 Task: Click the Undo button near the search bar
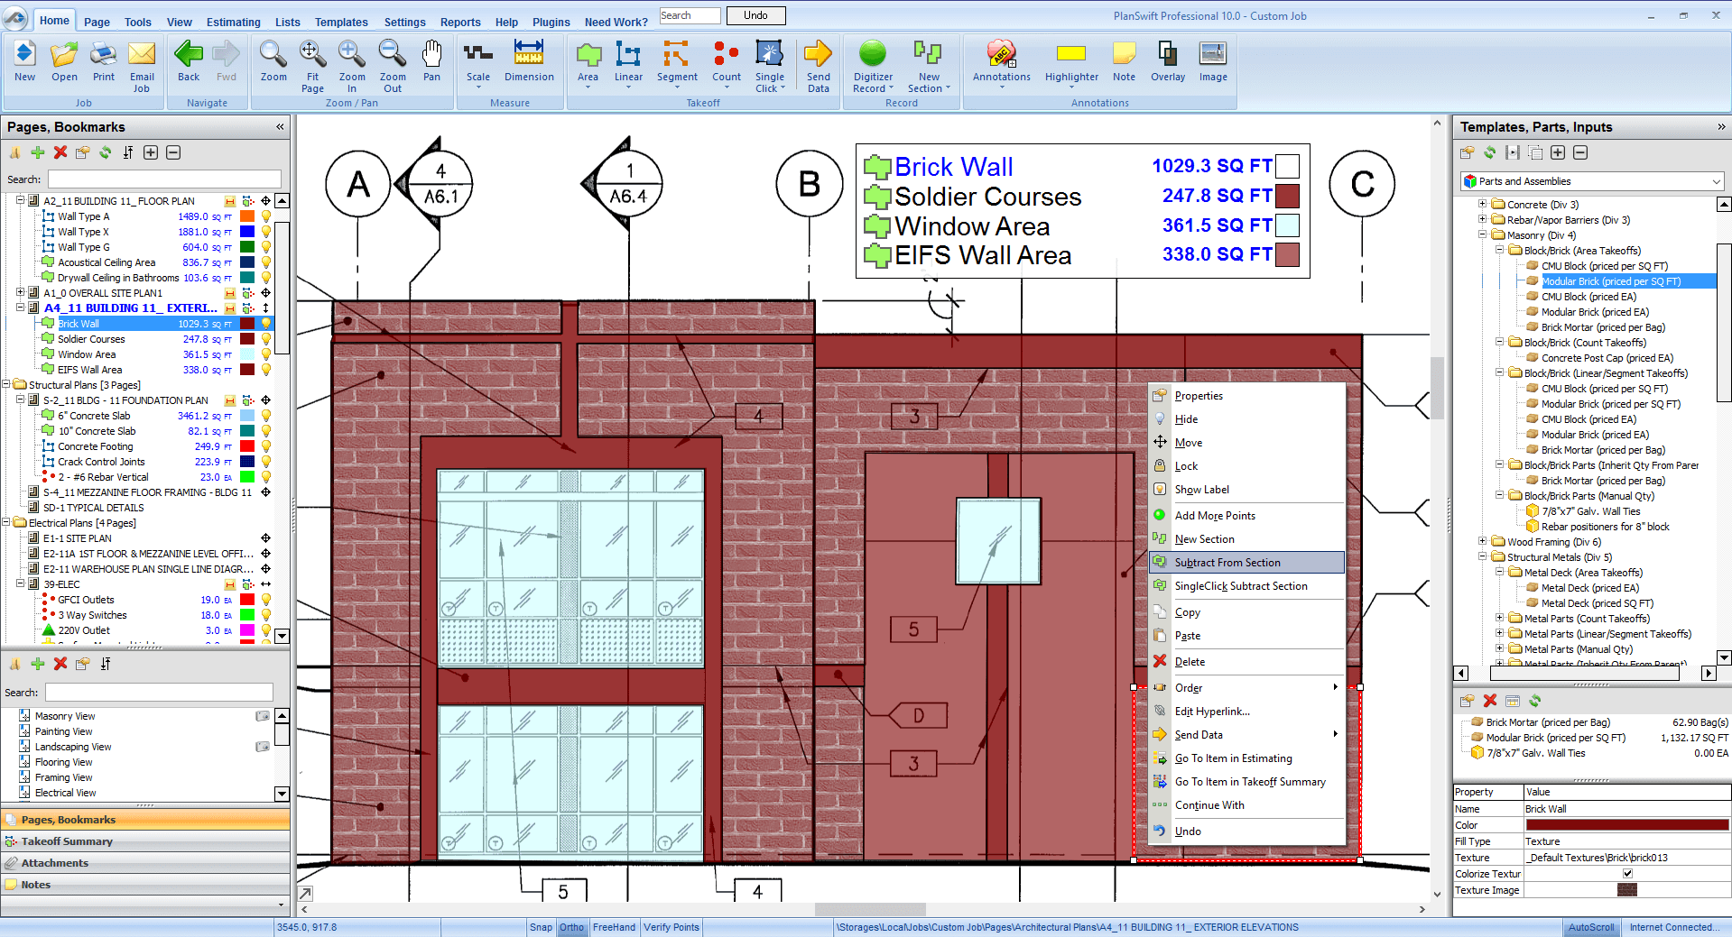pyautogui.click(x=755, y=14)
